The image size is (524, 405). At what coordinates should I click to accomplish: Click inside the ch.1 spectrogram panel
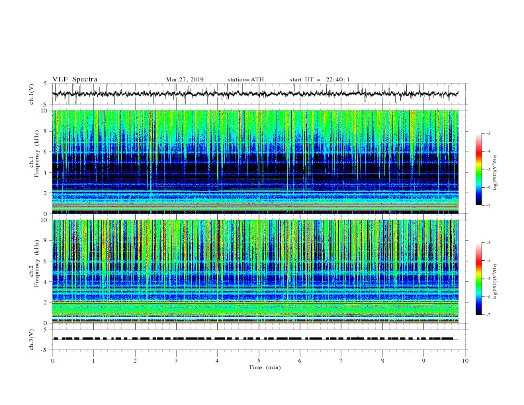[x=255, y=161]
